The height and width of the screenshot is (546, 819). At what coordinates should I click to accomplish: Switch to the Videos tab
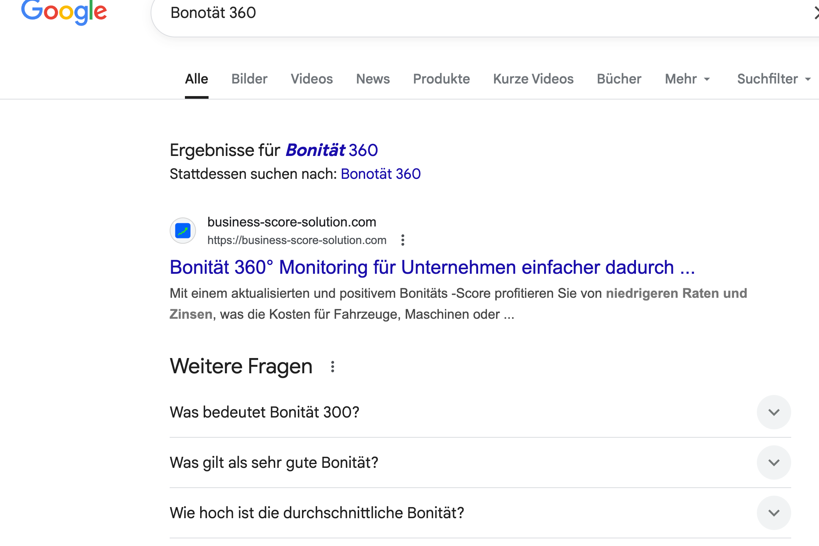point(312,79)
